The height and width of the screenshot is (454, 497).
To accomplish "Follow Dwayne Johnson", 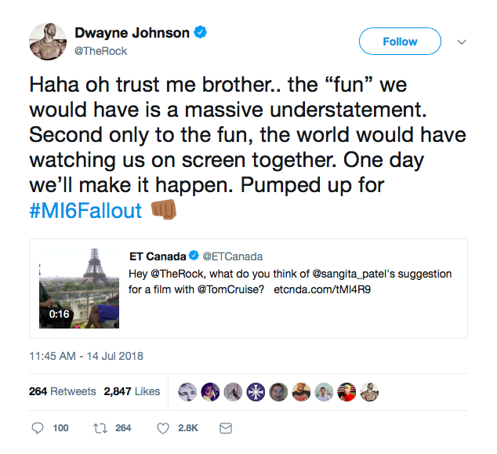I will pos(399,42).
